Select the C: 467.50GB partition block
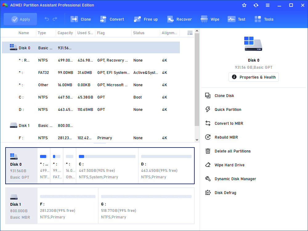This screenshot has height=231, width=308. point(107,166)
